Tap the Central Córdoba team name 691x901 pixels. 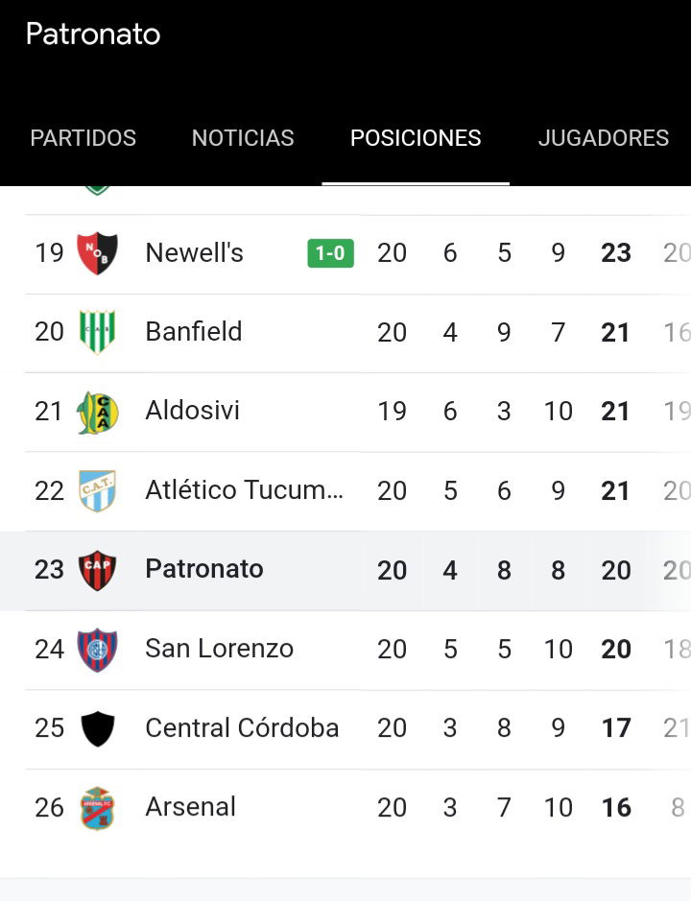tap(242, 728)
